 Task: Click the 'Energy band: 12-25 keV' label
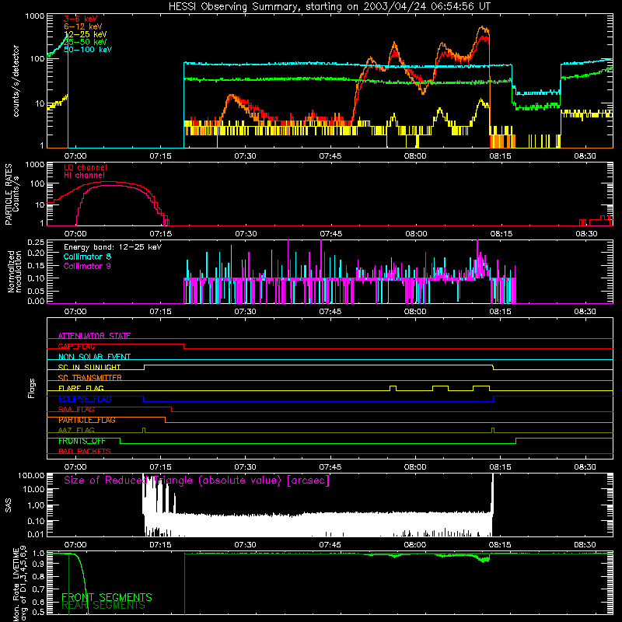coord(113,247)
